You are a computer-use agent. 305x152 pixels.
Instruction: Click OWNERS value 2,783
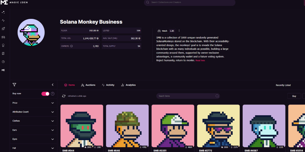pyautogui.click(x=96, y=46)
